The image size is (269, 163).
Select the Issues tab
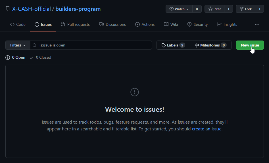pyautogui.click(x=43, y=24)
